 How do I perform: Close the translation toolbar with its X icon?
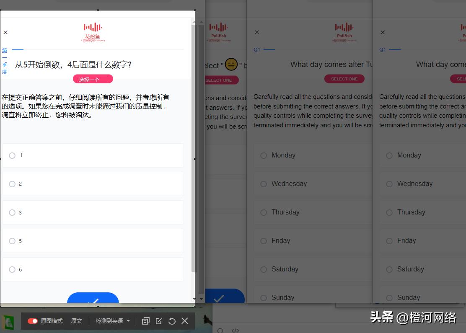184,321
